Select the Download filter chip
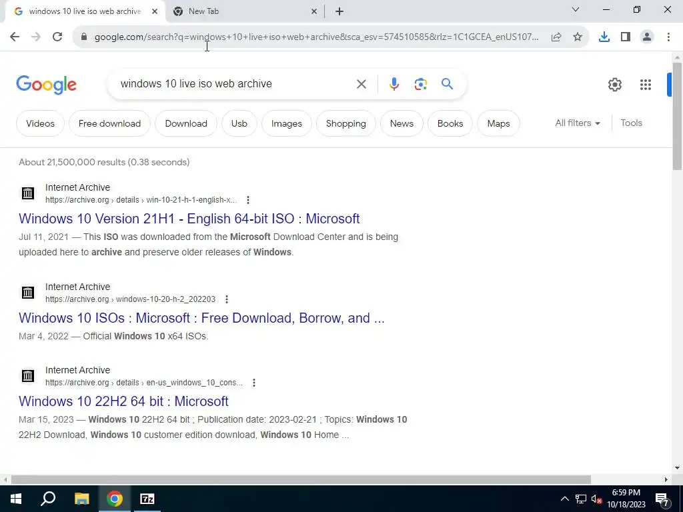 coord(186,123)
